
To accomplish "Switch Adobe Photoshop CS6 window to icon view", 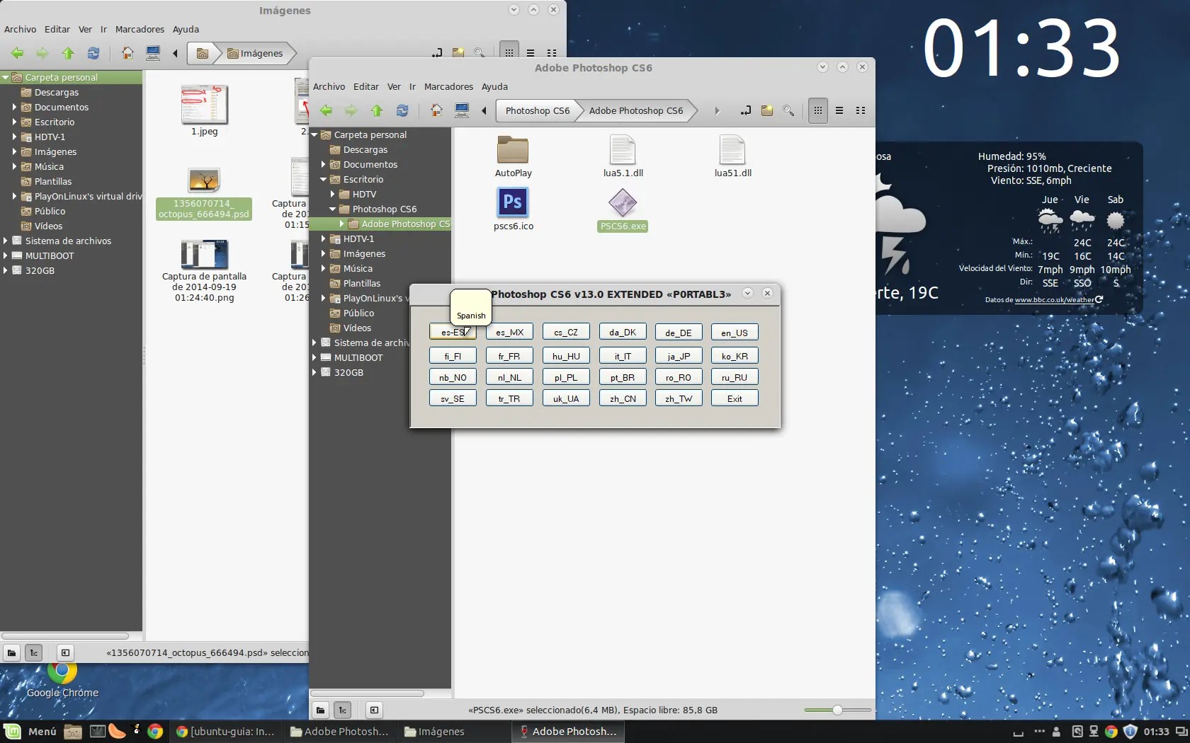I will (x=817, y=110).
